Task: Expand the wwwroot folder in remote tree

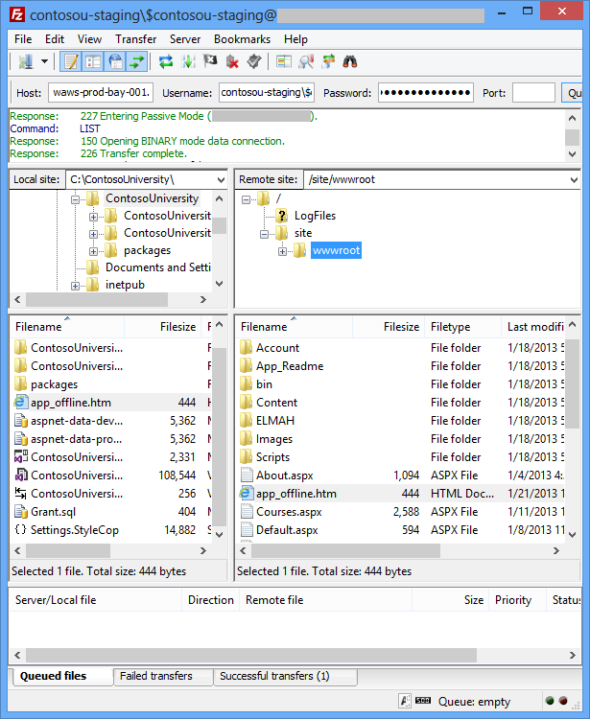Action: click(x=283, y=251)
